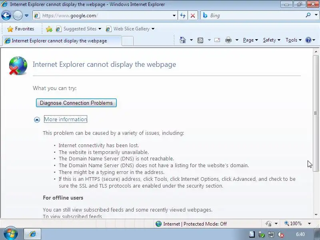The width and height of the screenshot is (320, 240).
Task: Open the Tools menu
Action: 294,40
